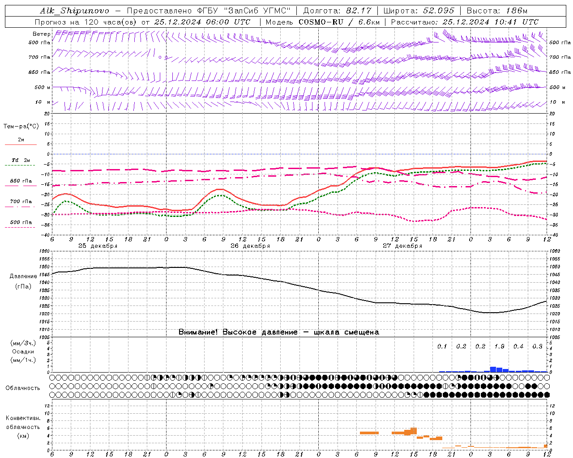The image size is (573, 458).
Task: Click the Td 2м dew point legend label
Action: coord(21,160)
